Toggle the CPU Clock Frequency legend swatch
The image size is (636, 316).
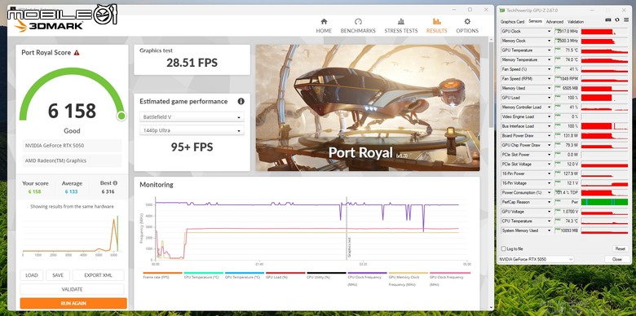point(368,273)
